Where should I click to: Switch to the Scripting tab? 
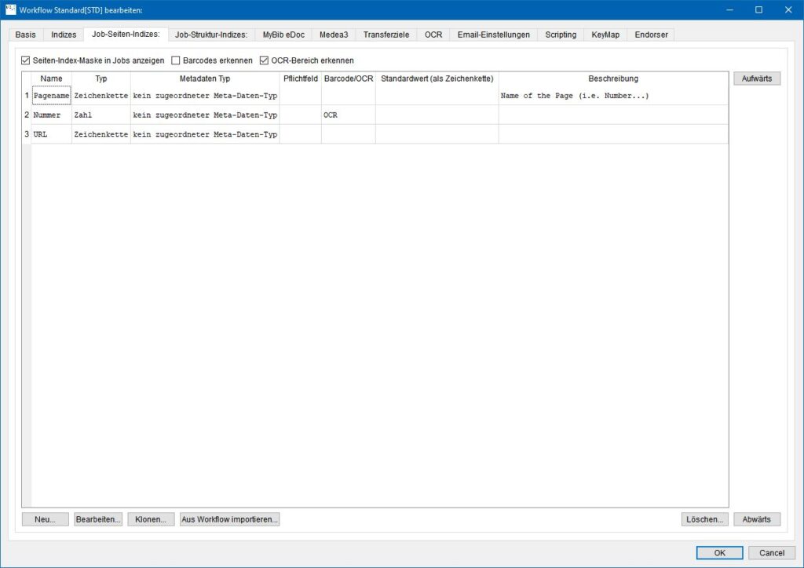(x=561, y=35)
